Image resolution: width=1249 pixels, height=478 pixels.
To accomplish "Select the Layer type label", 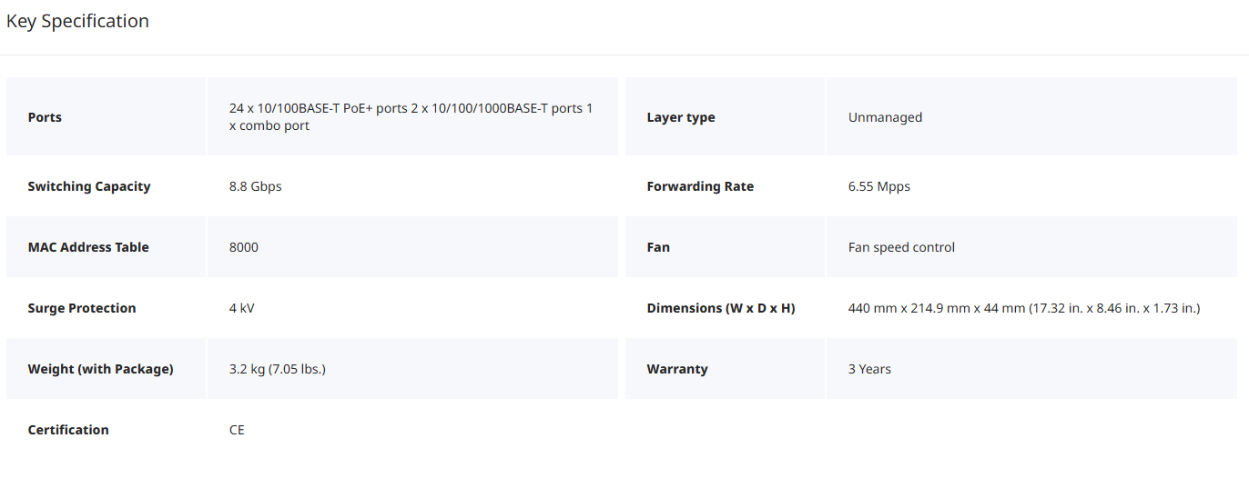I will (x=681, y=117).
